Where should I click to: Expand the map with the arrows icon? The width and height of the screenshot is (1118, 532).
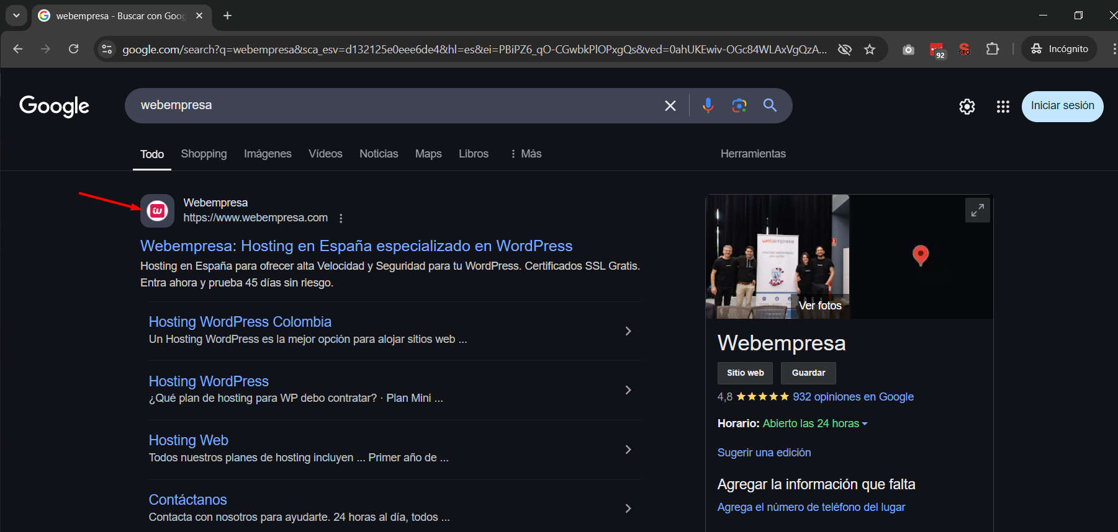[x=978, y=210]
